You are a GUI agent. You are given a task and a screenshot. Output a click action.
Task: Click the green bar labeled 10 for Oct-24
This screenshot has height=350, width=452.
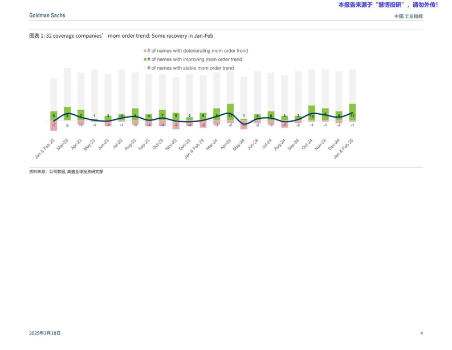coord(312,112)
